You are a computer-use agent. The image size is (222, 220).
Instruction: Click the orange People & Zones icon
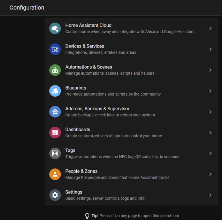55,174
